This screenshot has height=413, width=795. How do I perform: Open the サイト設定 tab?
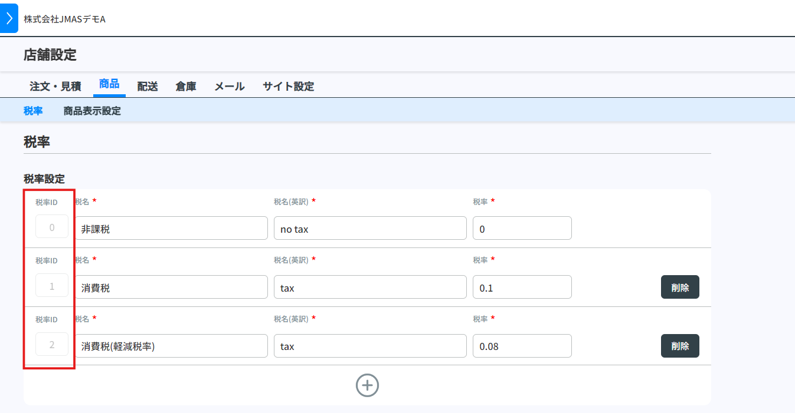point(288,86)
